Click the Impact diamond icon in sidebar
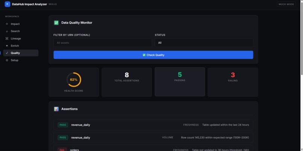 pyautogui.click(x=7, y=24)
